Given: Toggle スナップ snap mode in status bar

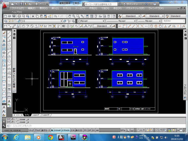Looking at the screenshot, I should point(31,130).
